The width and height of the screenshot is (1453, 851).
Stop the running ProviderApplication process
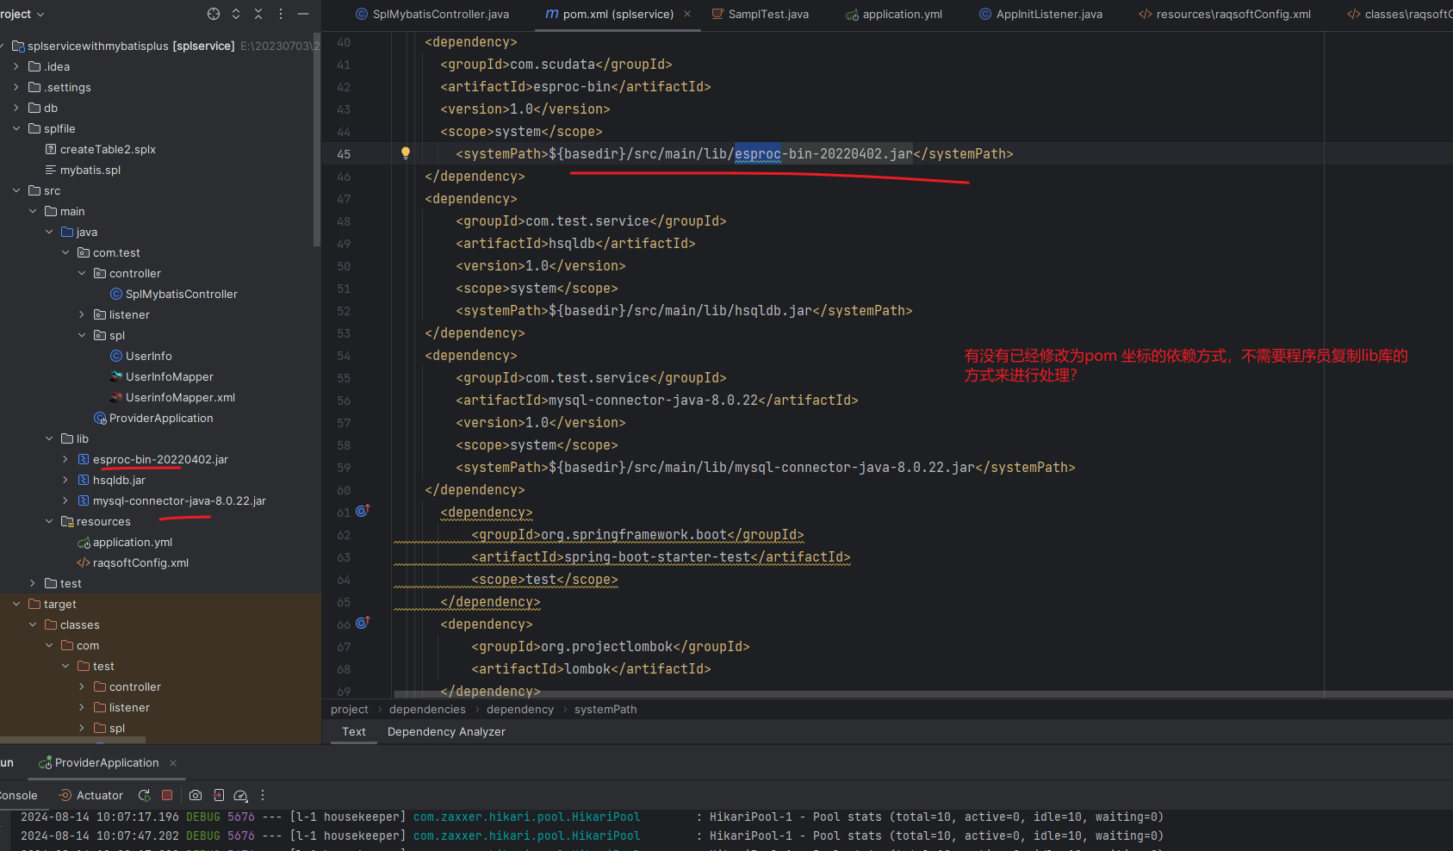(x=167, y=795)
